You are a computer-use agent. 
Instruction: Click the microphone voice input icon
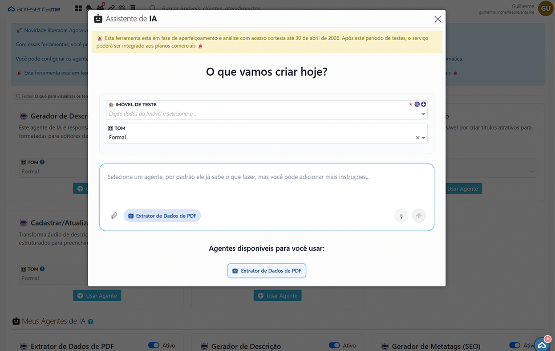(401, 216)
